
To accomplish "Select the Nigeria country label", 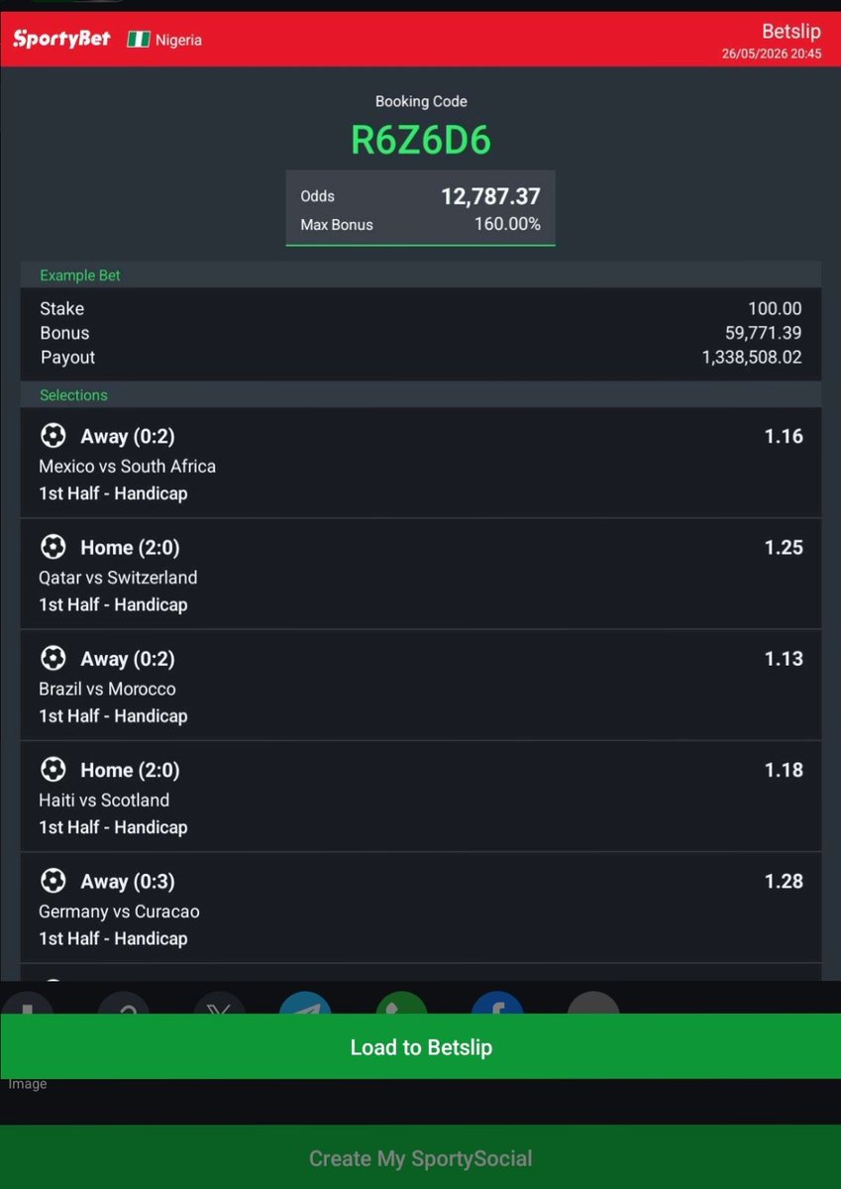I will click(178, 41).
